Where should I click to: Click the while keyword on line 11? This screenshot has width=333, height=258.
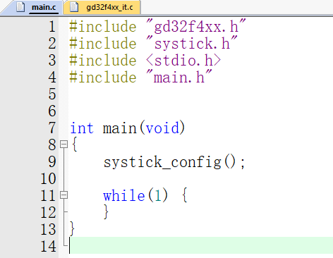124,195
